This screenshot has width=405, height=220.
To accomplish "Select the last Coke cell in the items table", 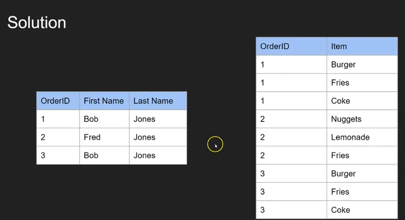I will tap(340, 210).
